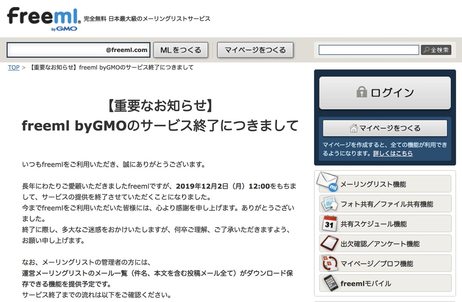
Task: Click the sync arrows icon for マイページ／プロフ機能
Action: pos(329,263)
